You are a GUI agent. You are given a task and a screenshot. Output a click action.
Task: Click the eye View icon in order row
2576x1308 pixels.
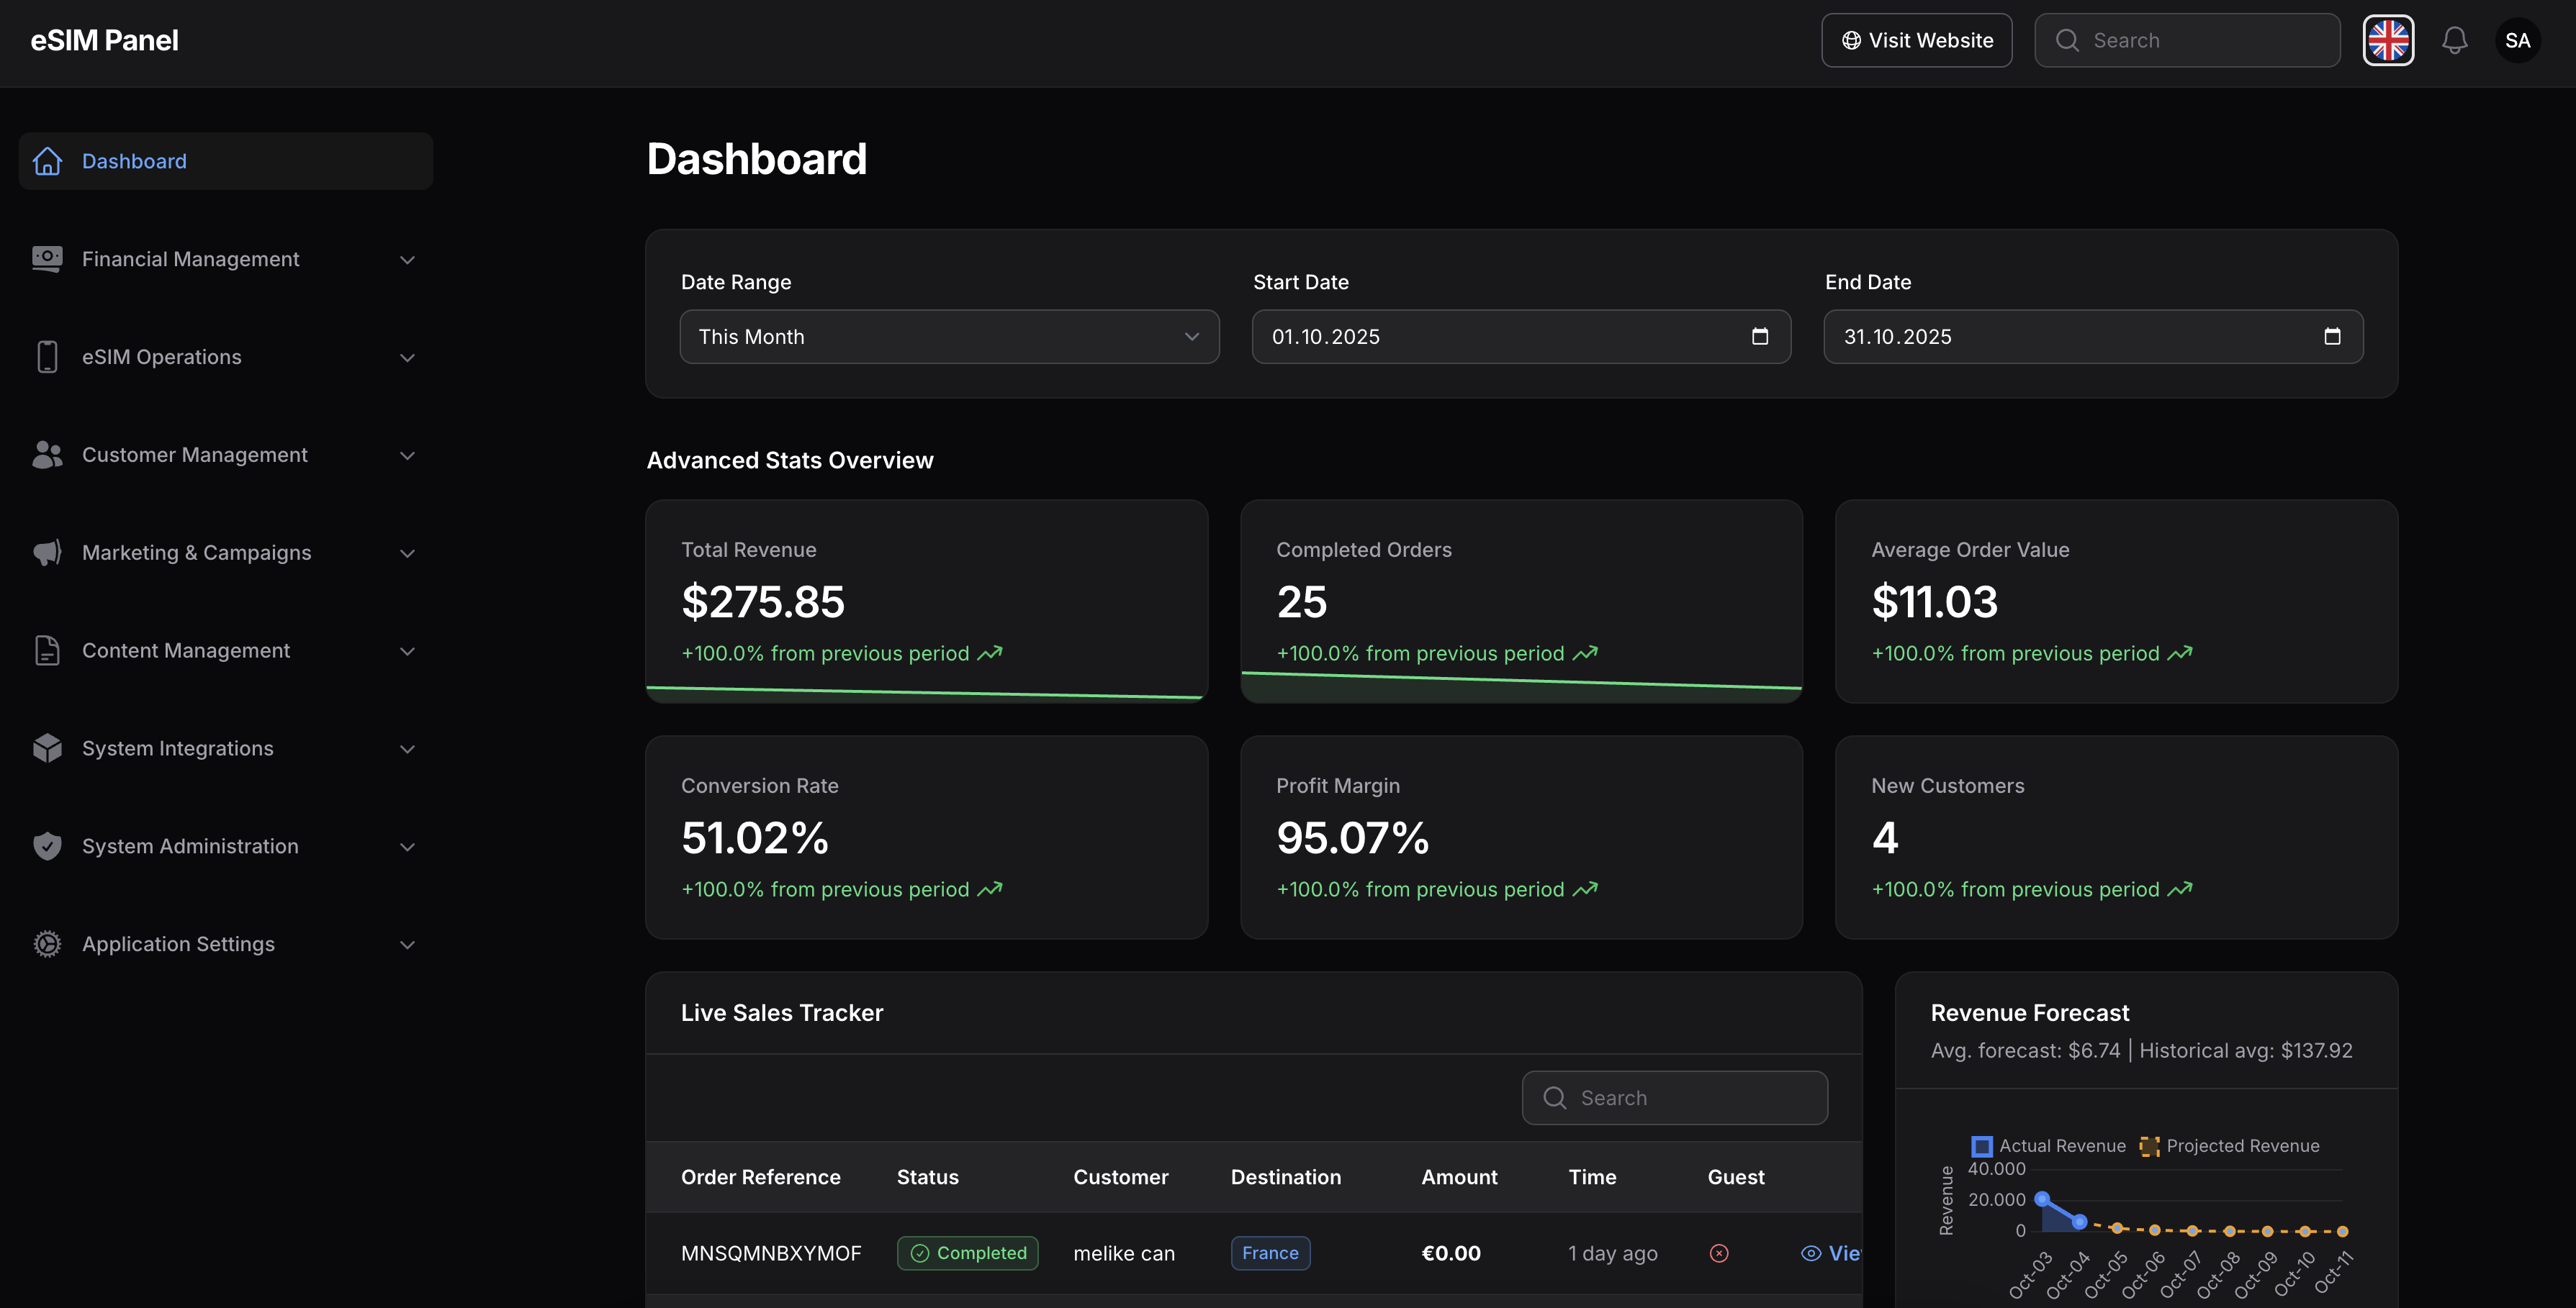coord(1811,1253)
